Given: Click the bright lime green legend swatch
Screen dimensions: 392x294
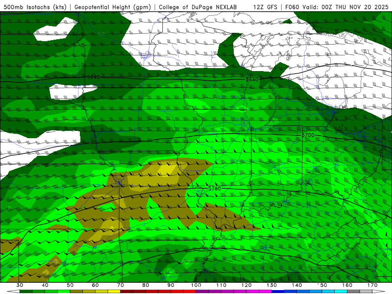Looking at the screenshot, I should point(64,292).
